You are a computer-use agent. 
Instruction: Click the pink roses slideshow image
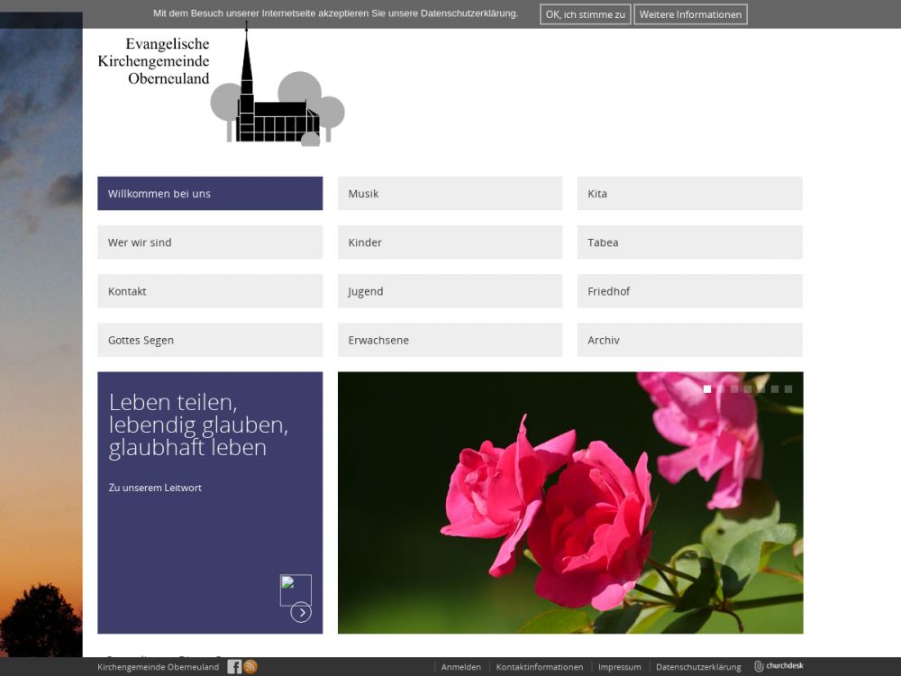570,514
